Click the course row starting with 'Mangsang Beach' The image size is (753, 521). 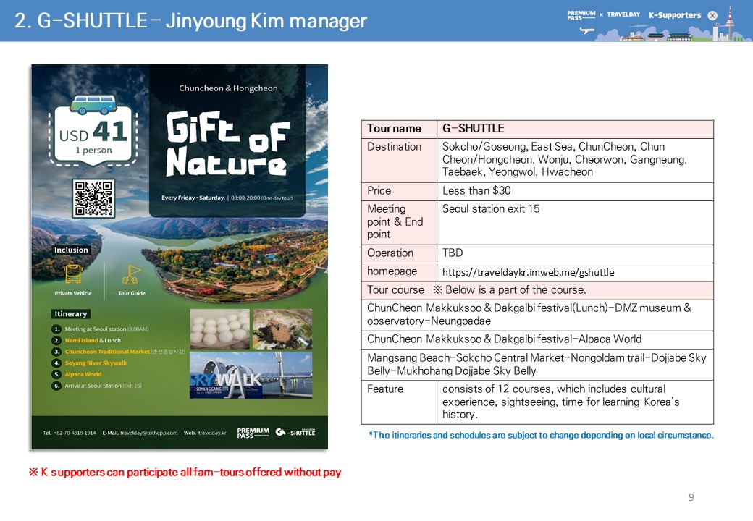pos(537,365)
